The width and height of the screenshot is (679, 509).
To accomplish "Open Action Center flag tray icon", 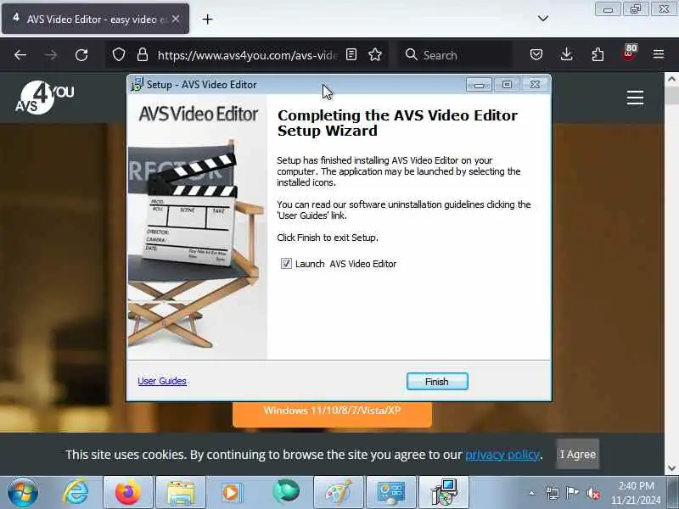I will tap(572, 493).
